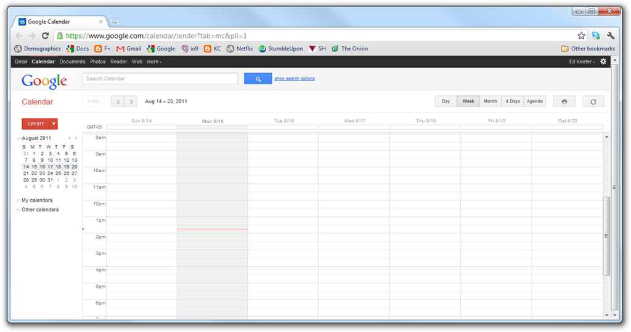Open the 'more' dropdown in Google bar
This screenshot has height=332, width=631.
click(154, 62)
